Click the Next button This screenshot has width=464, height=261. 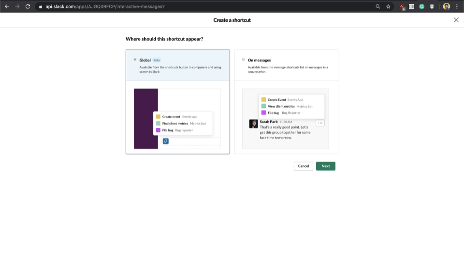[x=325, y=166]
